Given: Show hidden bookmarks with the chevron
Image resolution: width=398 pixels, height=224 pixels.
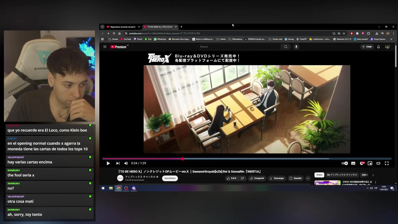Looking at the screenshot, I should 391,39.
